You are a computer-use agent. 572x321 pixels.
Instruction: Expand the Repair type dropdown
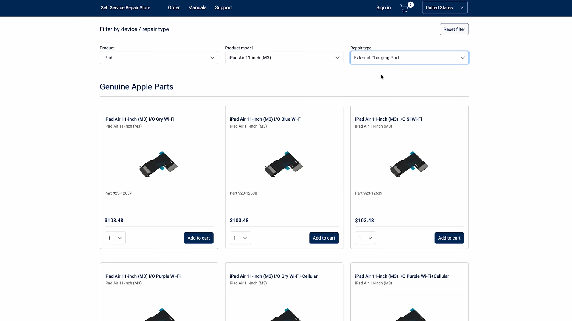(409, 58)
